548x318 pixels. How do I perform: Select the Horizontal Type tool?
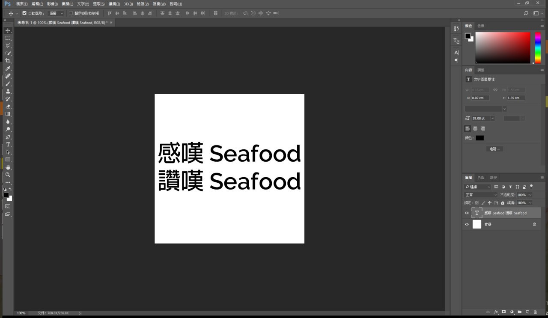pos(8,145)
